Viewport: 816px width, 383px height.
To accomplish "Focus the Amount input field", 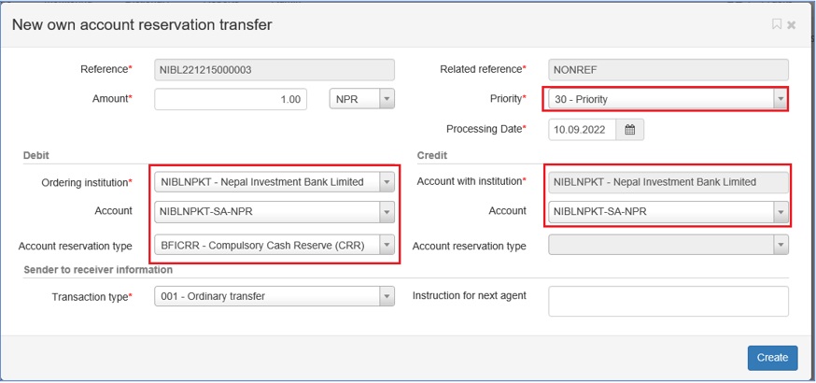I will click(231, 99).
